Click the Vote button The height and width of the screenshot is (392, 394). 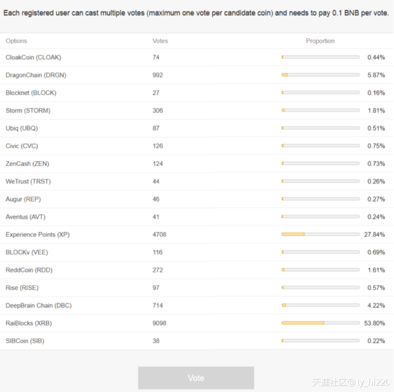pyautogui.click(x=196, y=378)
